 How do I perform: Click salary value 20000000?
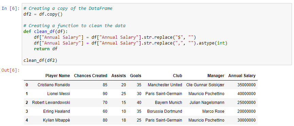coord(246,111)
